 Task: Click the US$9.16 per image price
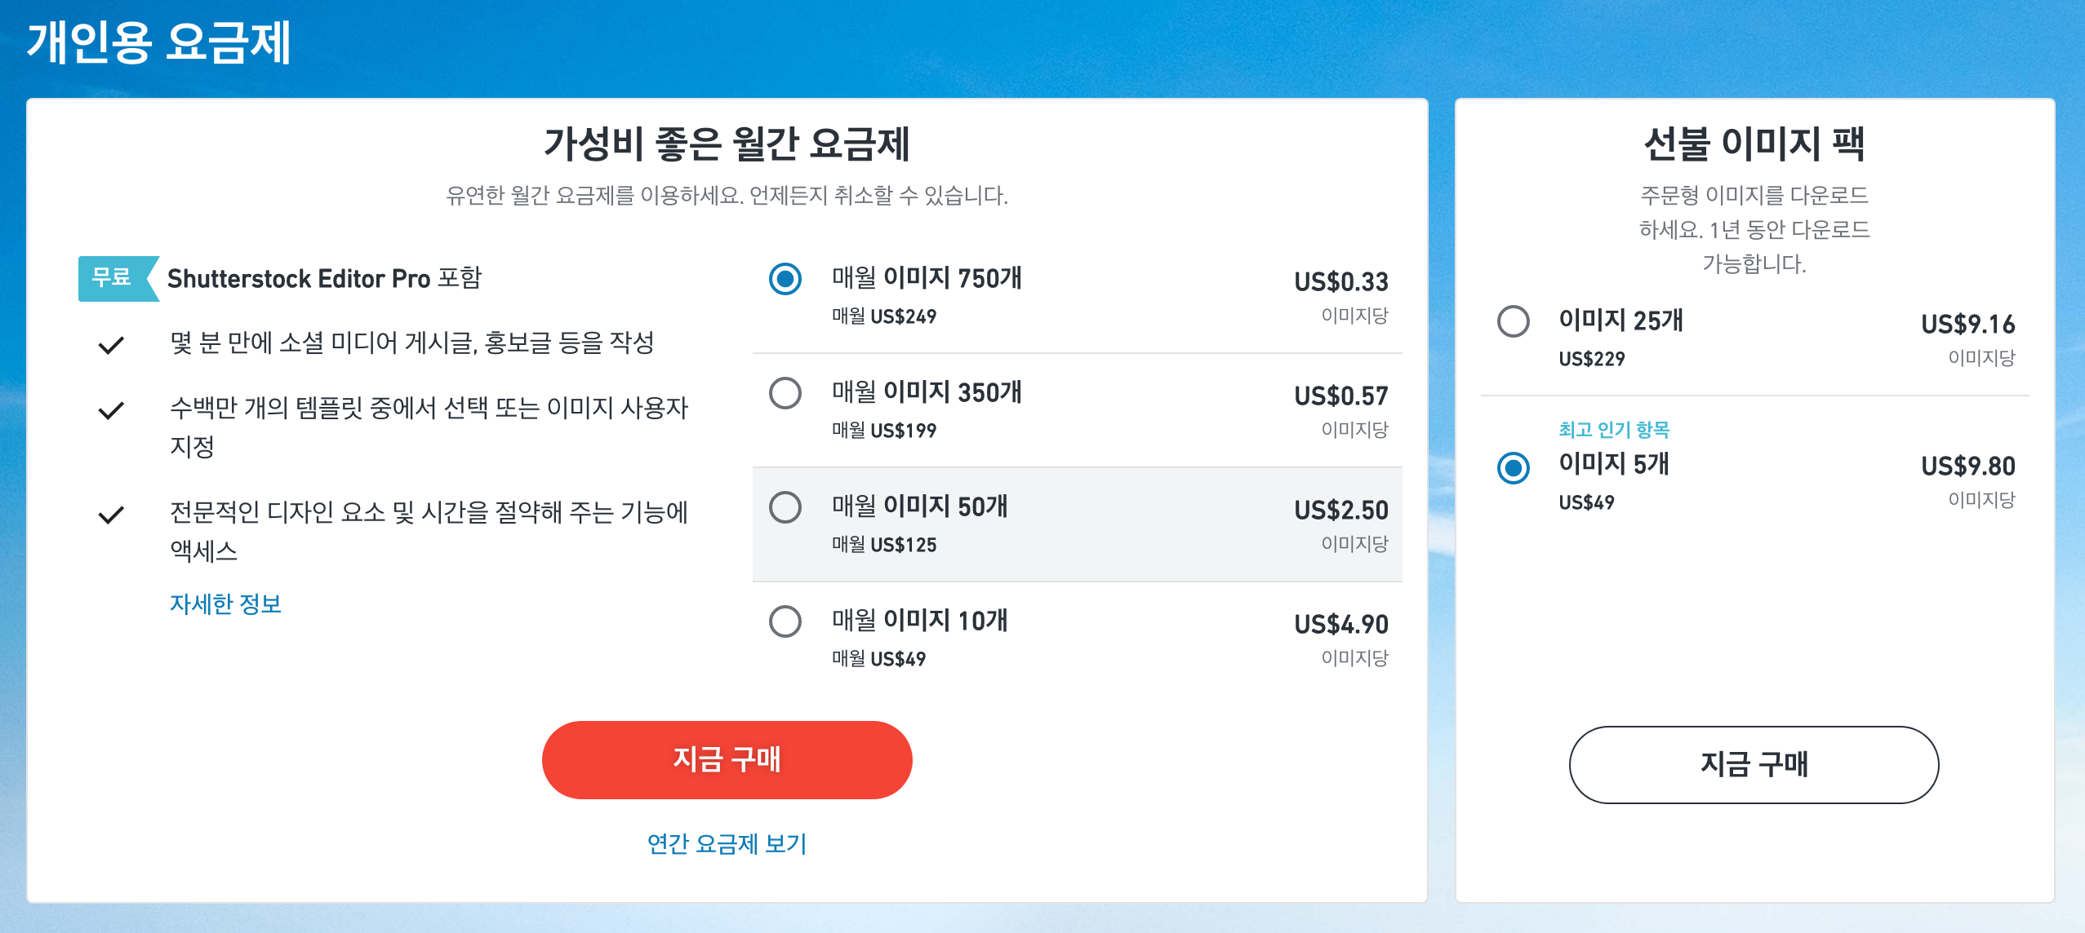1967,325
